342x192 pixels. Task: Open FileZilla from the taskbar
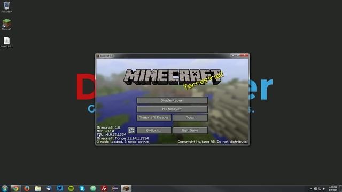(104, 188)
